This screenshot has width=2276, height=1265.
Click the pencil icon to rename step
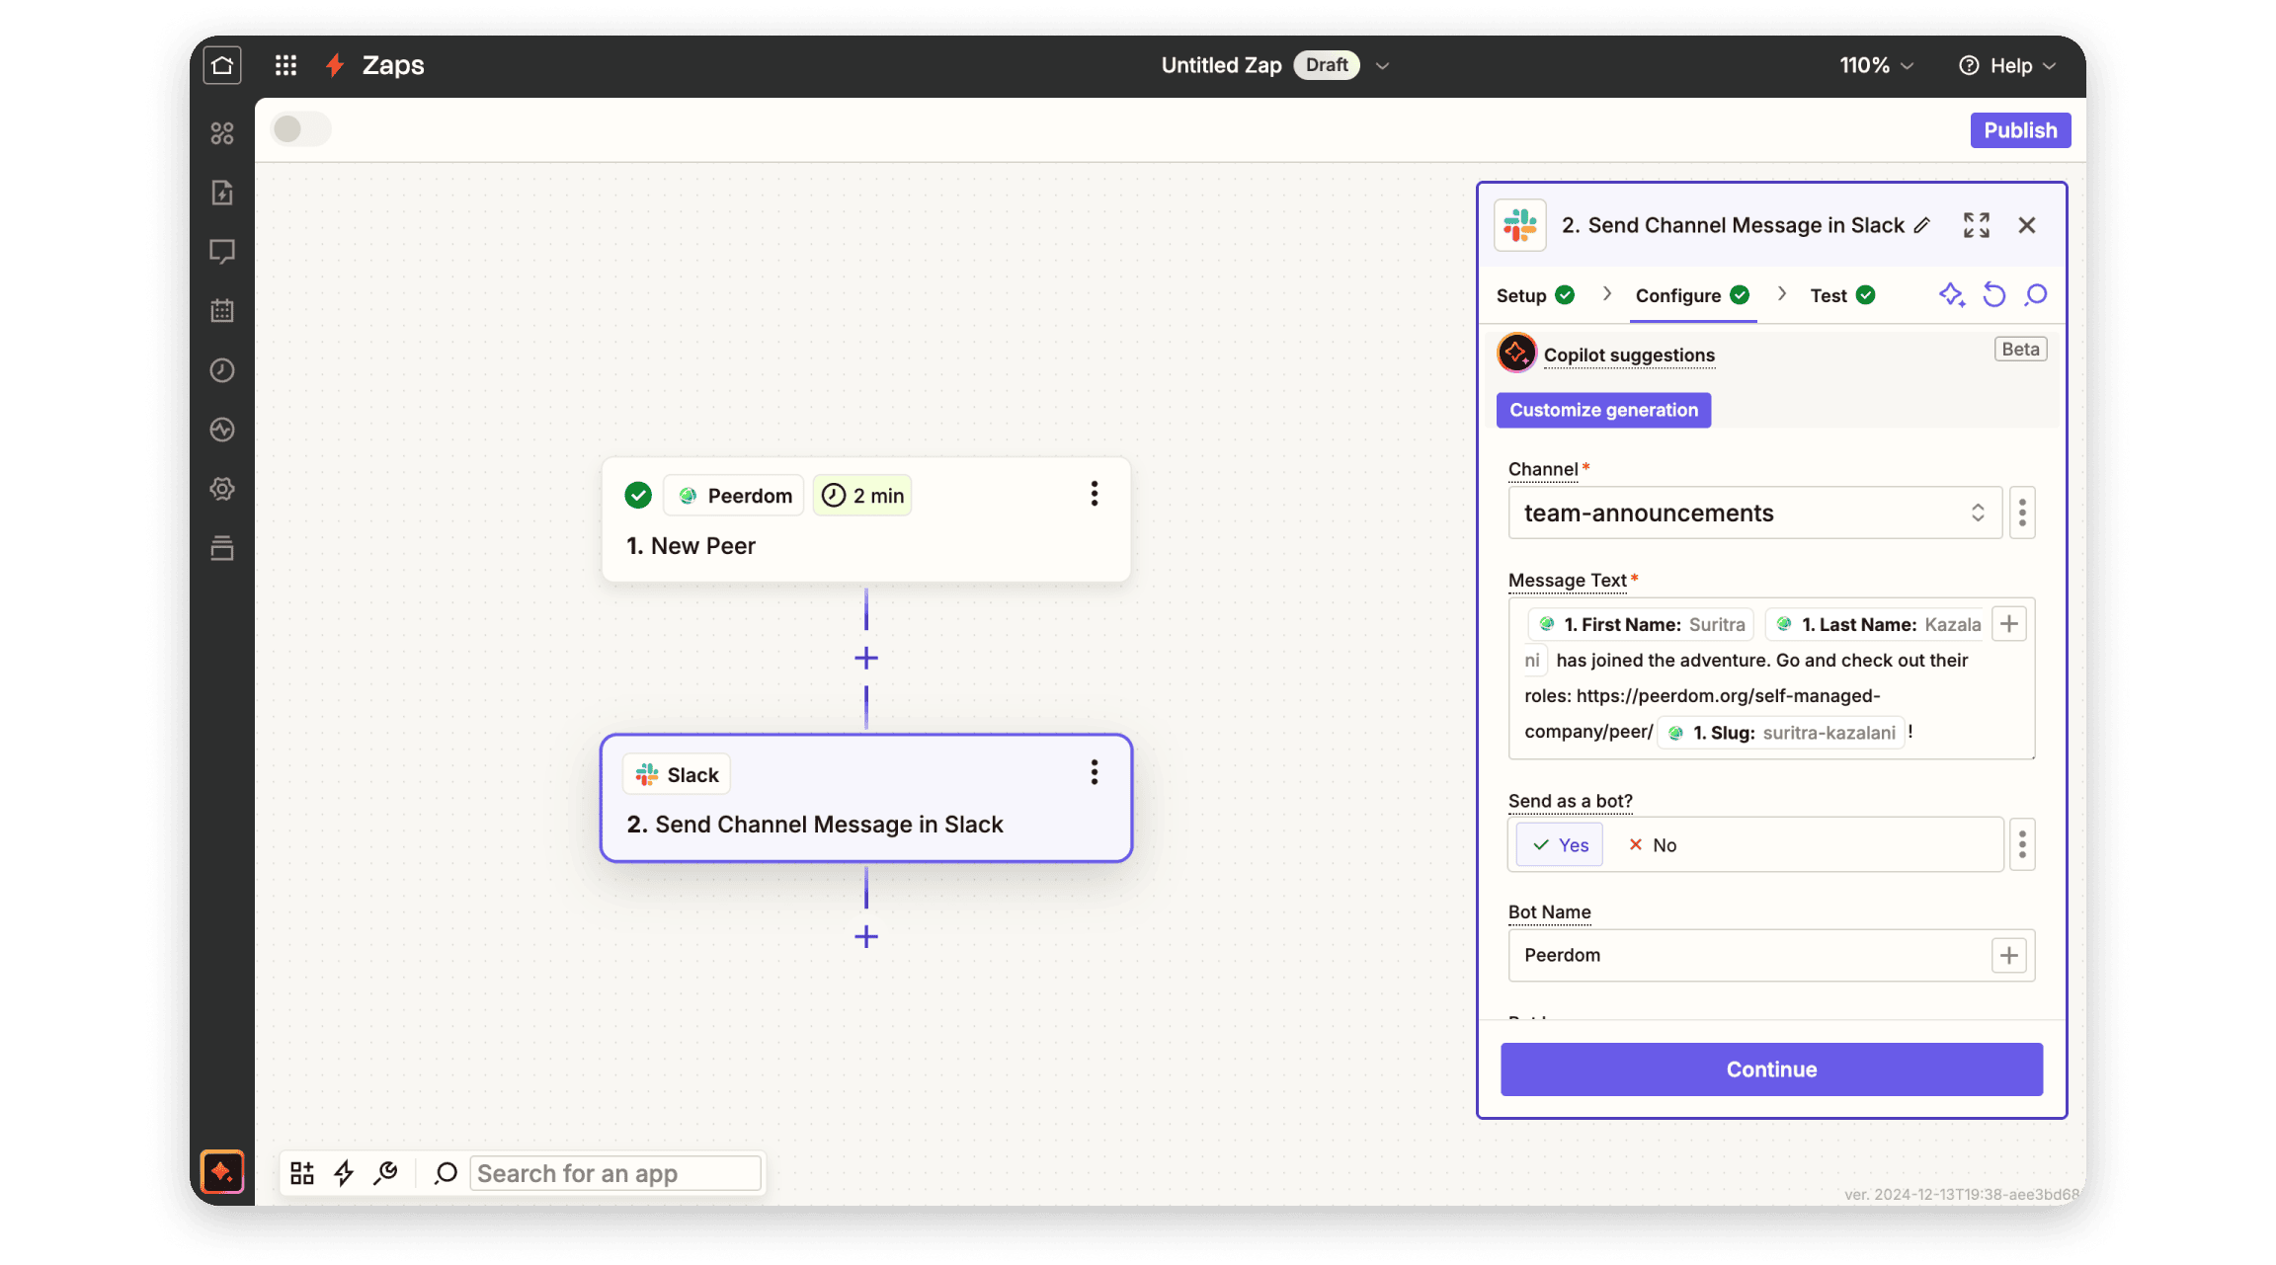point(1921,225)
